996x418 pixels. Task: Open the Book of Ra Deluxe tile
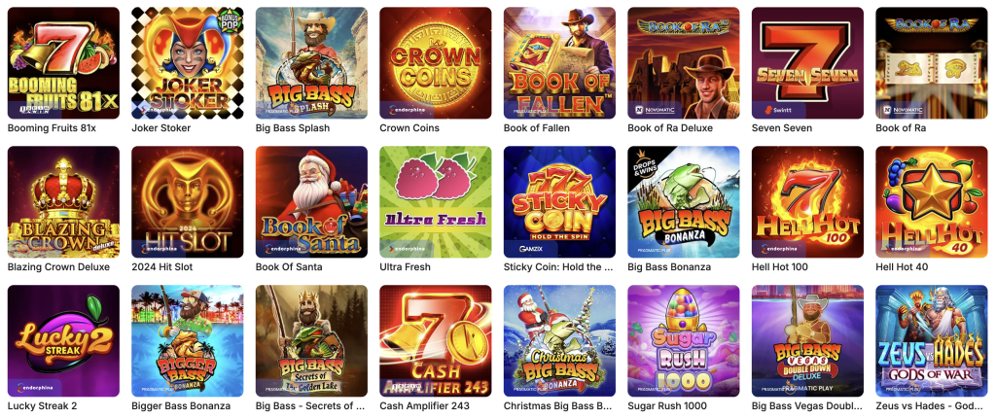[x=684, y=63]
